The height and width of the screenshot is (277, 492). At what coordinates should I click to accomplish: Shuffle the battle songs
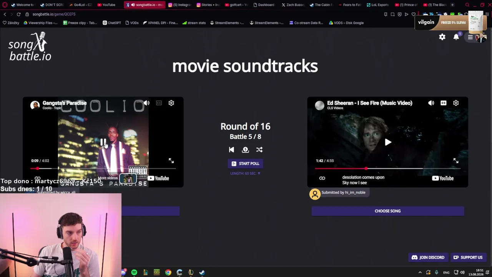point(259,150)
